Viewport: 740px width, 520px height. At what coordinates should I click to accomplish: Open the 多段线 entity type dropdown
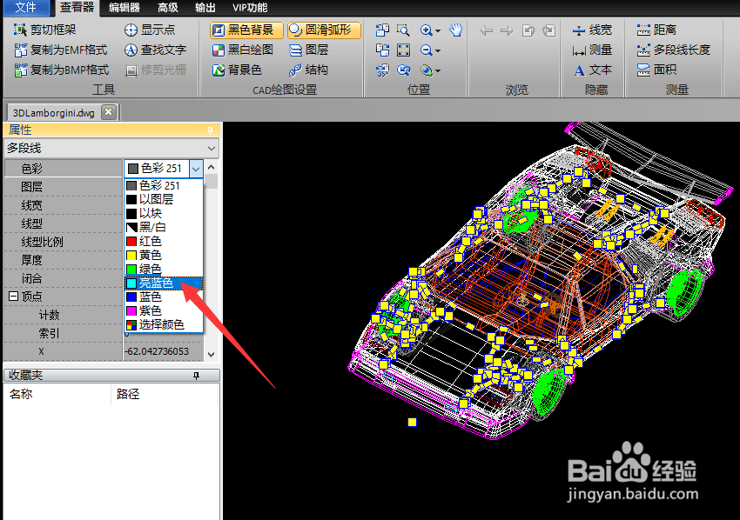point(111,148)
